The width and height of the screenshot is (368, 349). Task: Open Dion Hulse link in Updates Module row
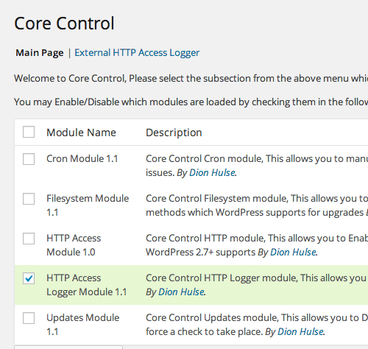[x=300, y=332]
